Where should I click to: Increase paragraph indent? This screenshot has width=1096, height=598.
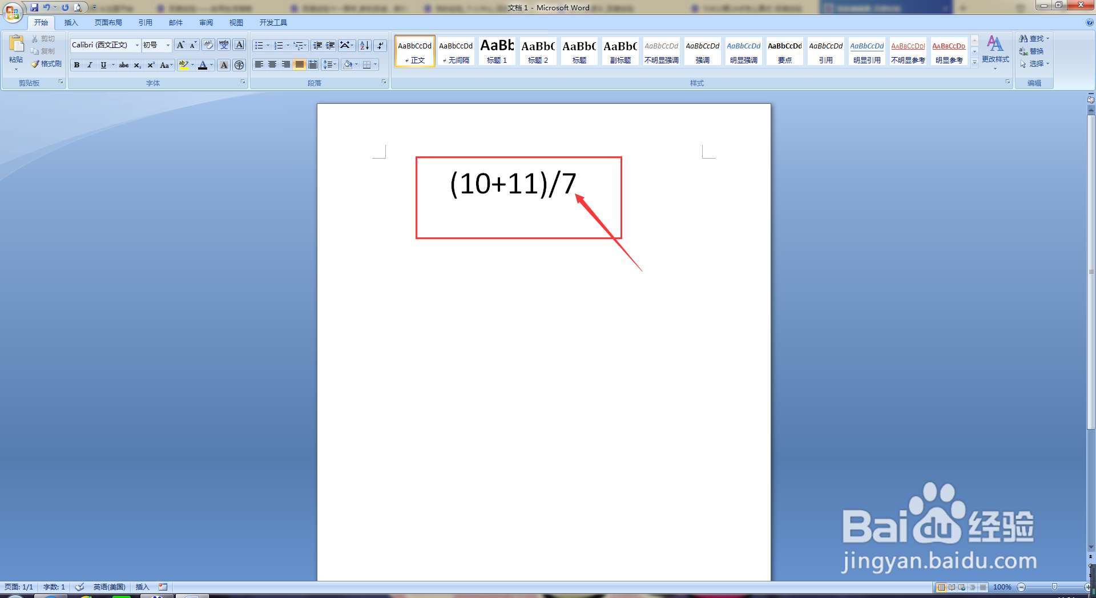click(x=331, y=45)
